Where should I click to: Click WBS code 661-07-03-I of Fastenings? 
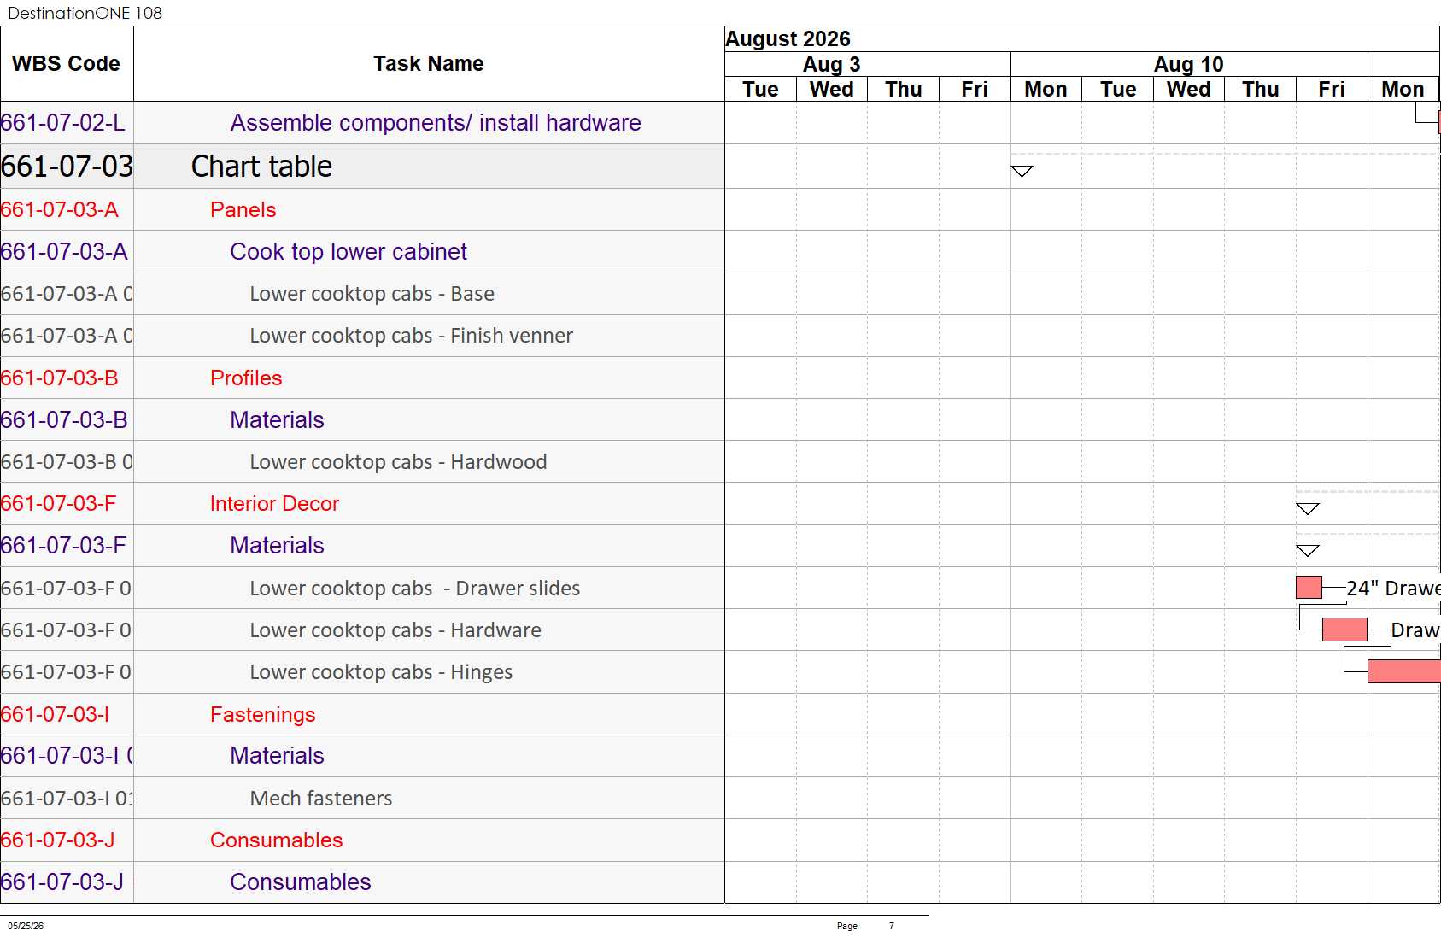(56, 715)
